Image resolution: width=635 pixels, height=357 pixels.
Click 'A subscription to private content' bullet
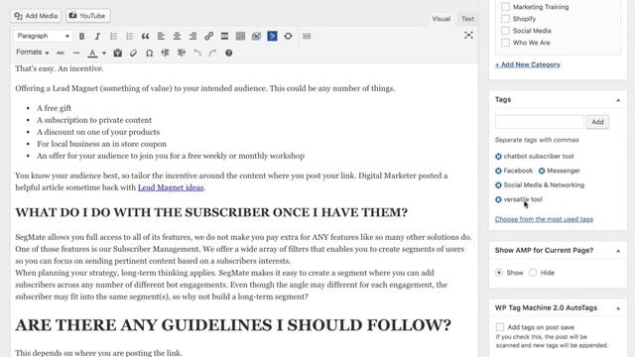pyautogui.click(x=94, y=120)
